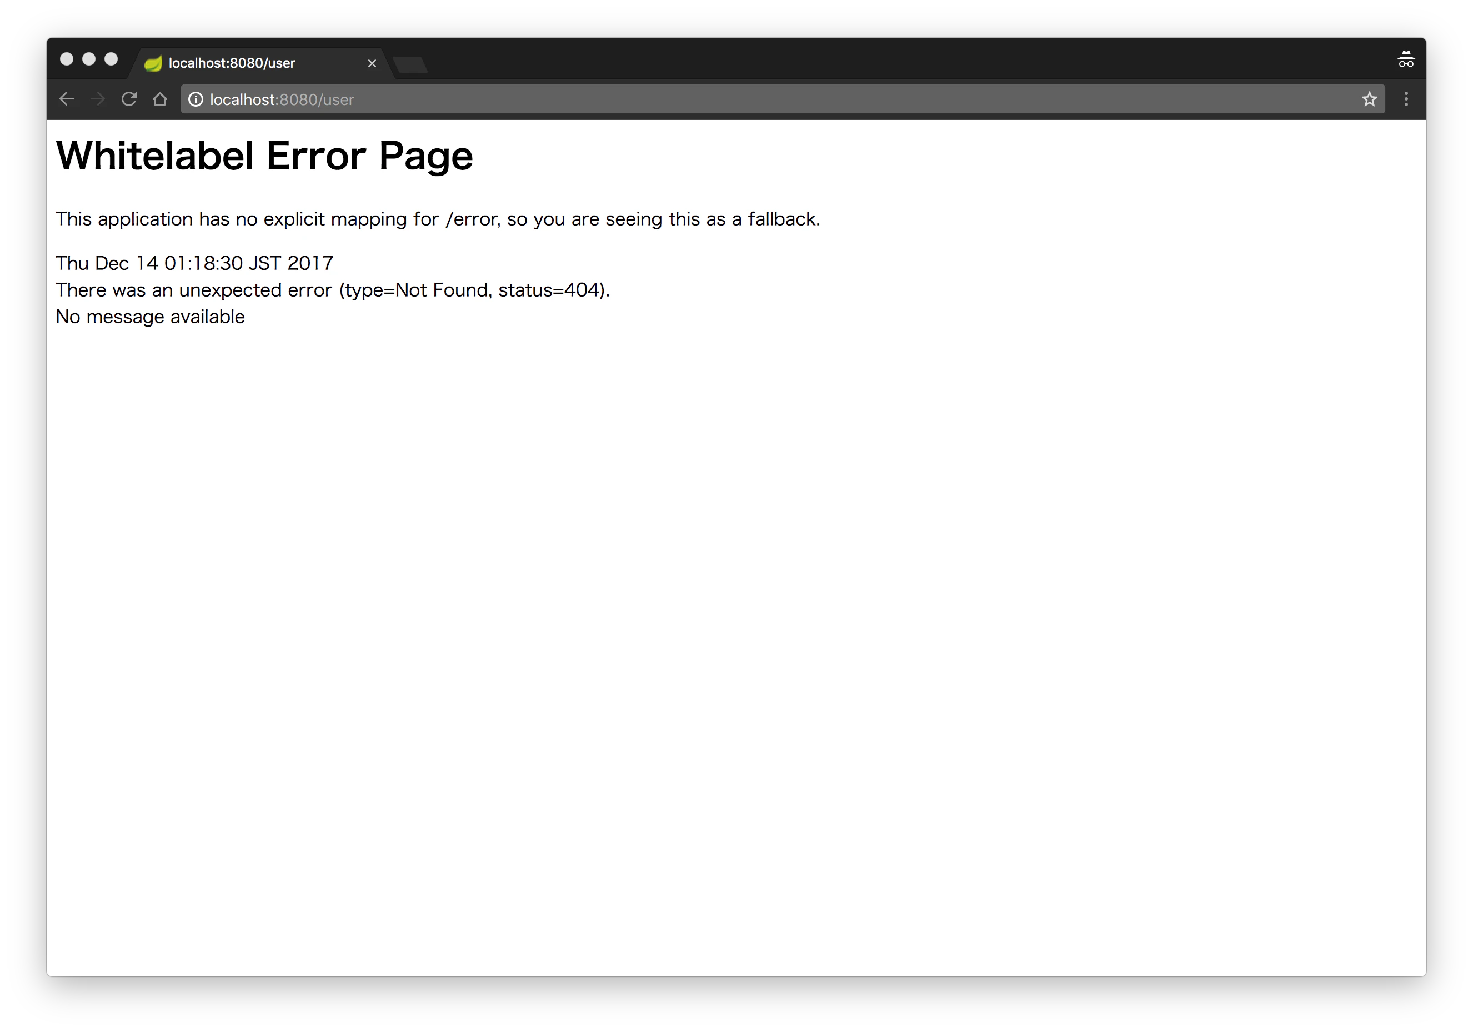
Task: Focus the address bar URL field
Action: point(770,99)
